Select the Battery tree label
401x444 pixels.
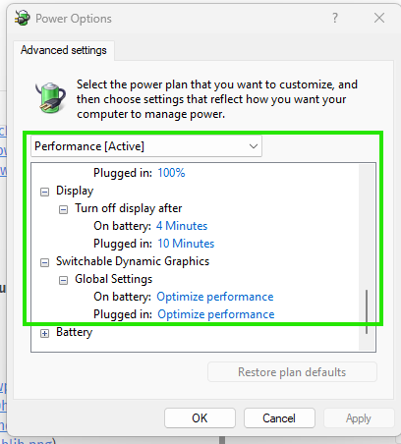(x=75, y=332)
